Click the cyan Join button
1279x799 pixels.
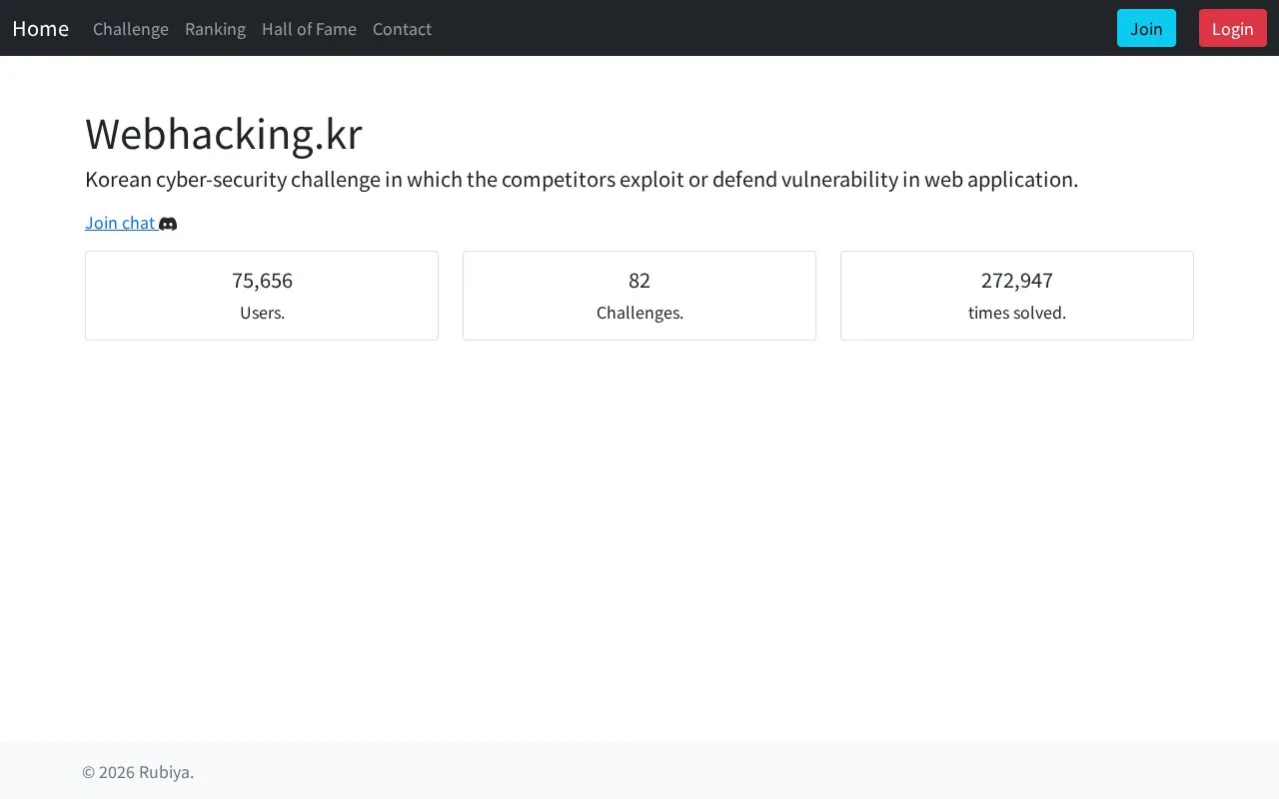(1146, 28)
